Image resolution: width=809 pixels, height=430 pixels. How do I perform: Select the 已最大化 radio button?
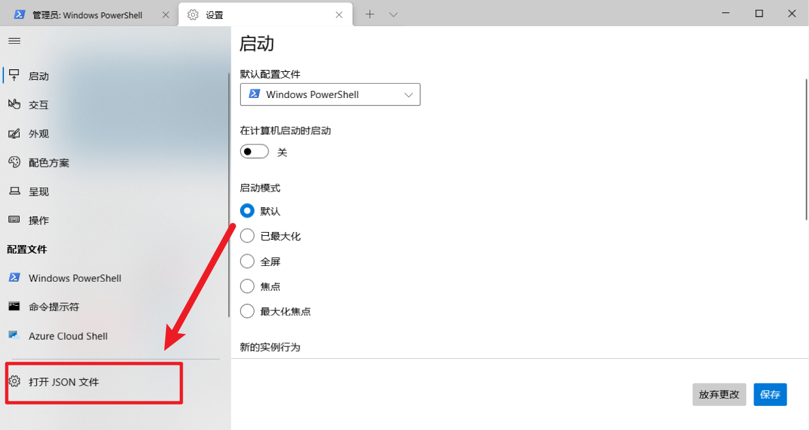(247, 236)
